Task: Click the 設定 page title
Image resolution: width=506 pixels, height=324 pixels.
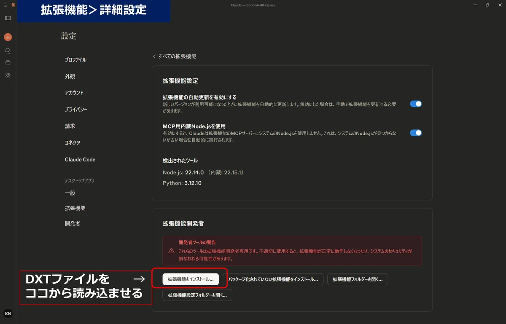Action: pyautogui.click(x=69, y=36)
